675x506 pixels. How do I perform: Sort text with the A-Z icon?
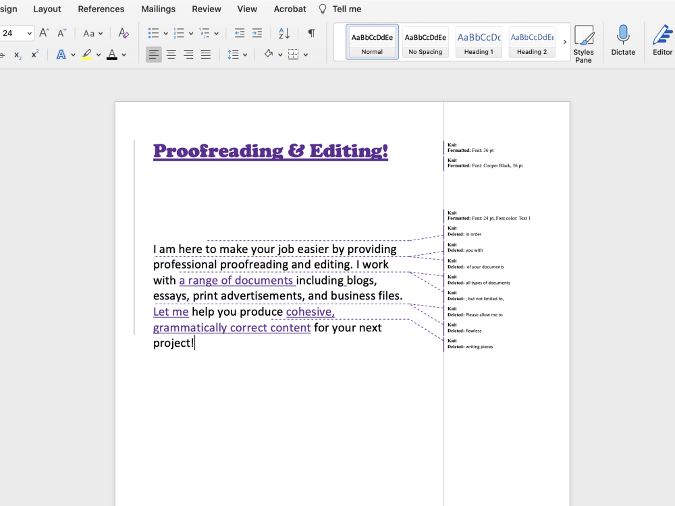284,33
